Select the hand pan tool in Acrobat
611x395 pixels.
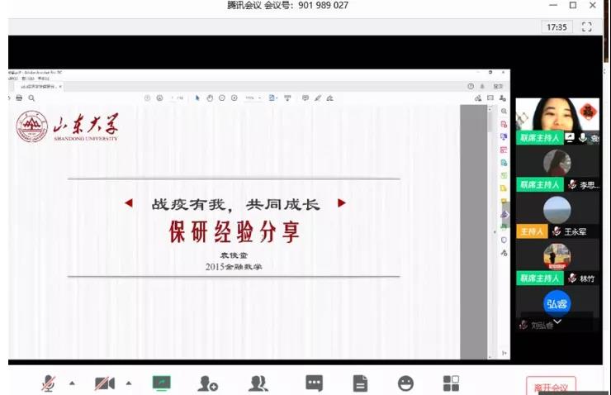tap(210, 98)
